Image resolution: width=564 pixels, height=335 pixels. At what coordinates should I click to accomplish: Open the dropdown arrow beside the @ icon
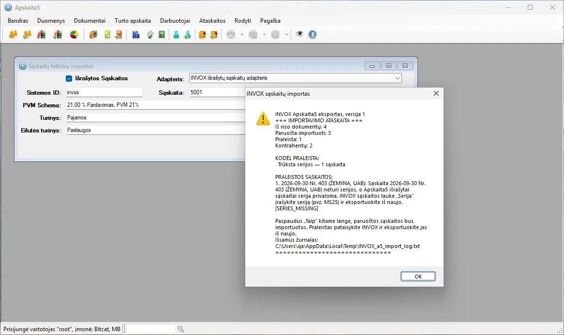286,34
